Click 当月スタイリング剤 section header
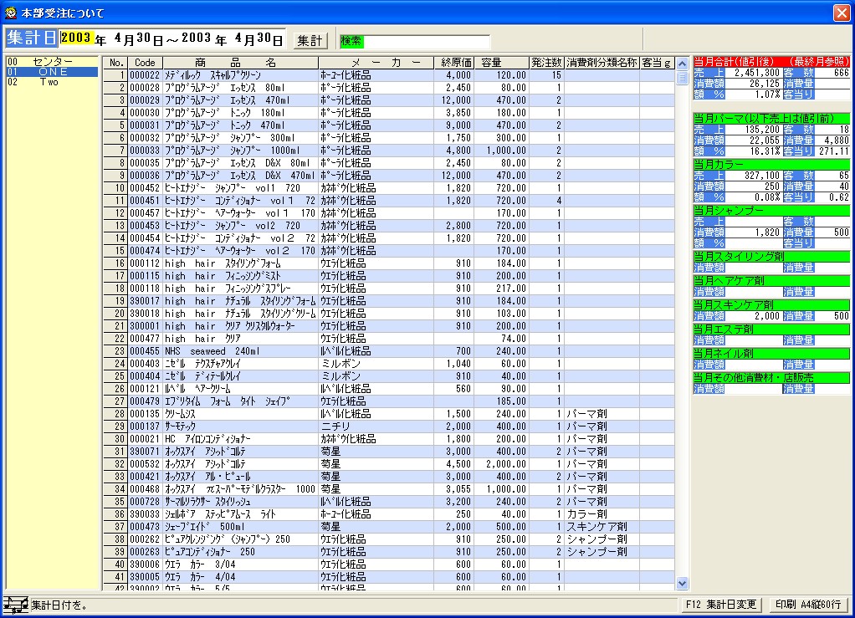 point(771,256)
